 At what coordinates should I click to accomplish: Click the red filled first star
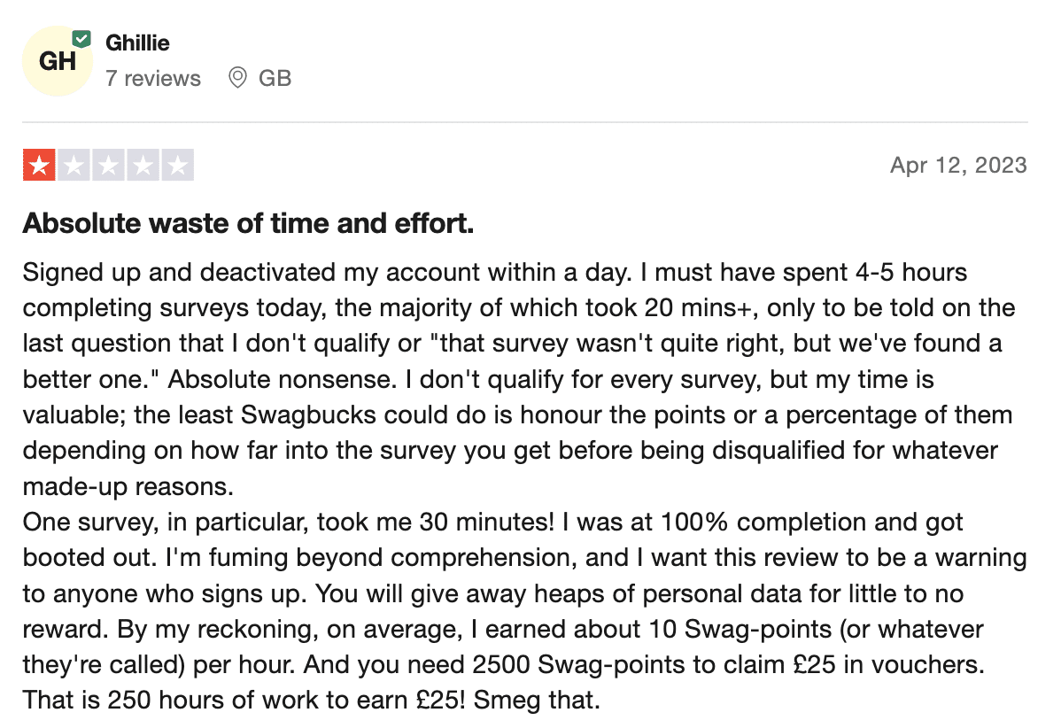[x=39, y=165]
